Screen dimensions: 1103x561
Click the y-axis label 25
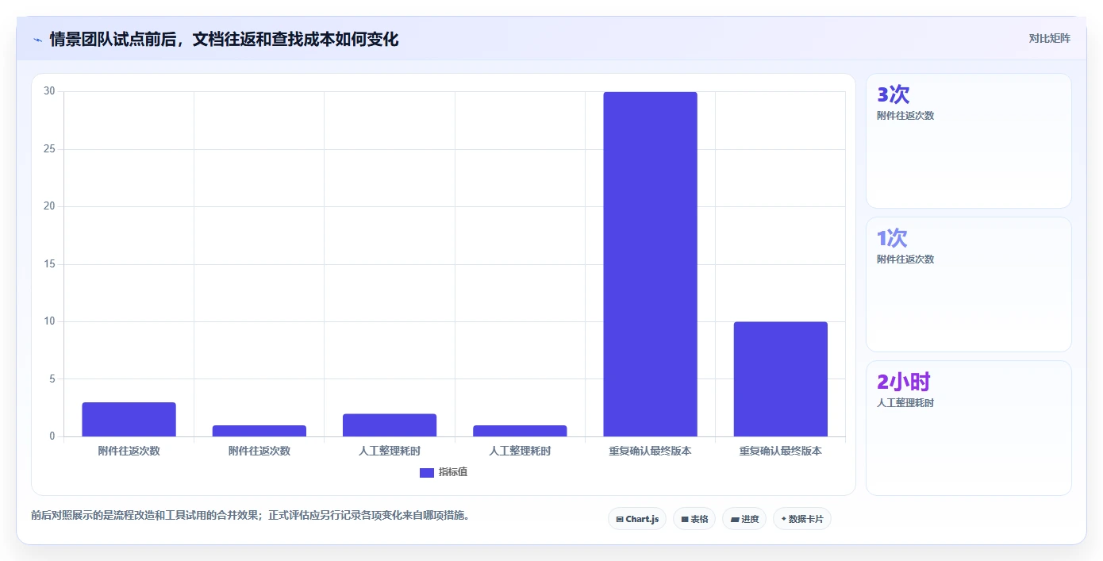[x=49, y=149]
